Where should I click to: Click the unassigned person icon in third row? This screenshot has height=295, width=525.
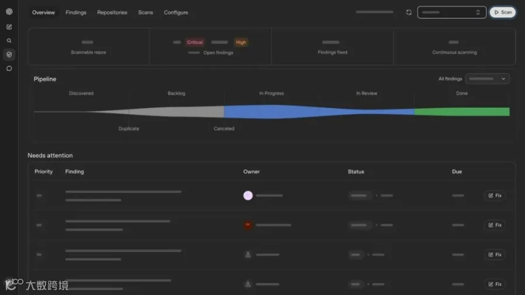pos(248,255)
